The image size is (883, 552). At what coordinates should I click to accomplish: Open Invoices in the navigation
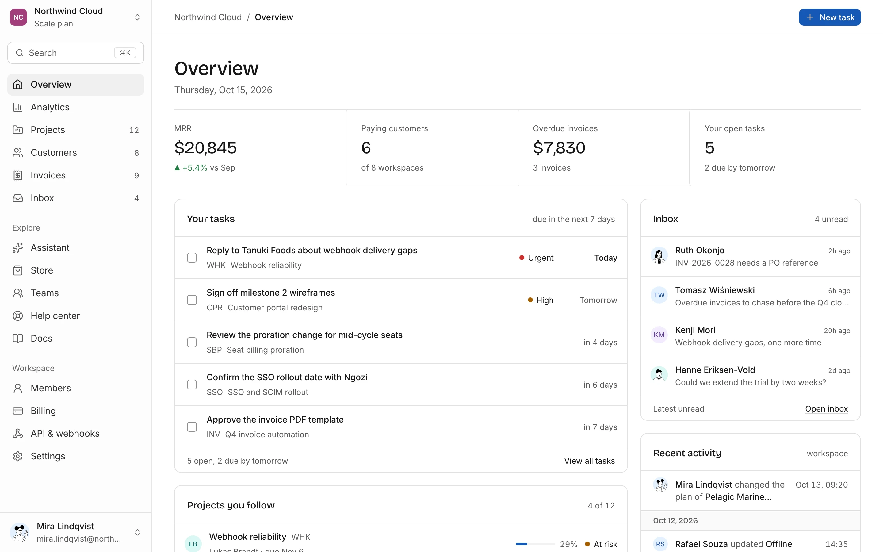(x=75, y=175)
